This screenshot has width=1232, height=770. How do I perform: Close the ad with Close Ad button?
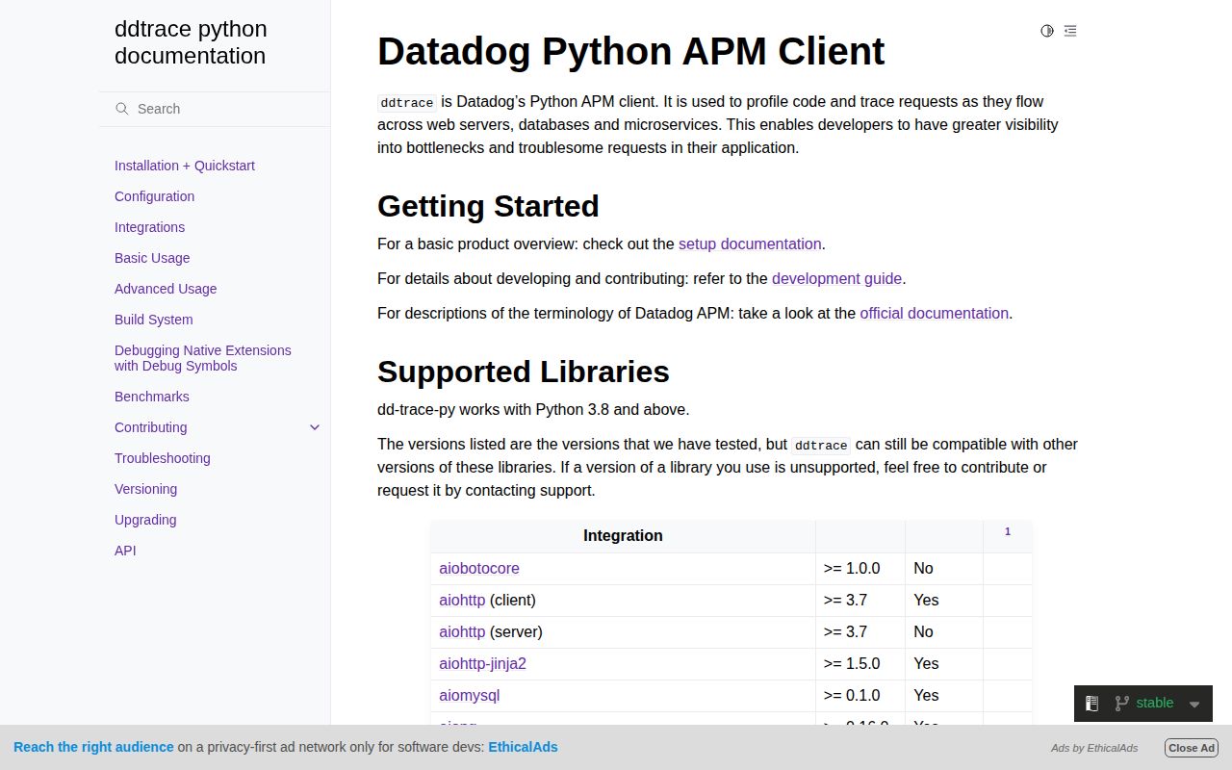coord(1192,748)
